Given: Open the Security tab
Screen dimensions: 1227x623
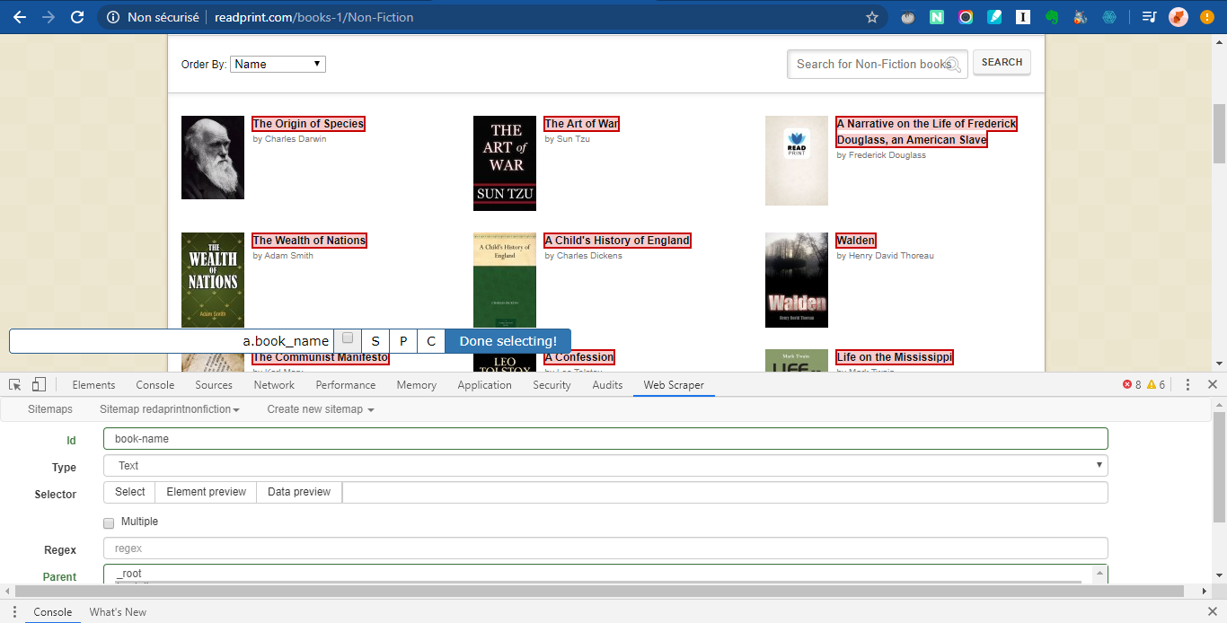Looking at the screenshot, I should (552, 385).
